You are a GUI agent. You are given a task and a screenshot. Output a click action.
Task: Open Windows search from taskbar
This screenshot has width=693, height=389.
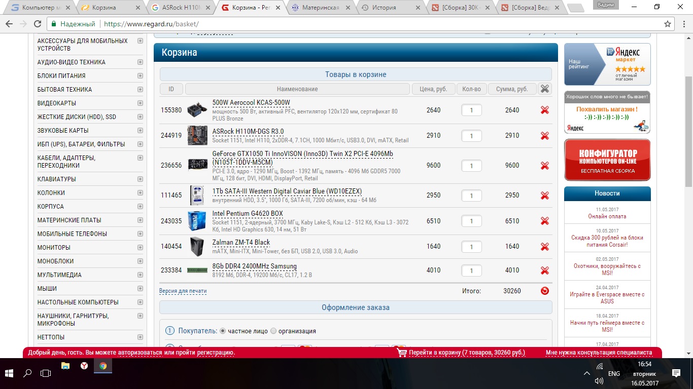click(x=28, y=373)
